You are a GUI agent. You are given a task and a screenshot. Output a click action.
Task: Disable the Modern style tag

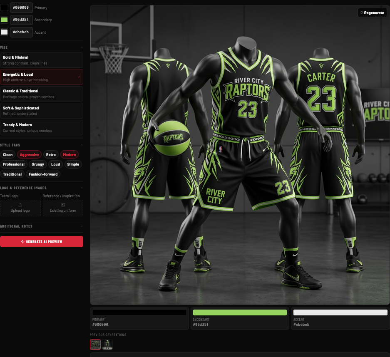[70, 155]
